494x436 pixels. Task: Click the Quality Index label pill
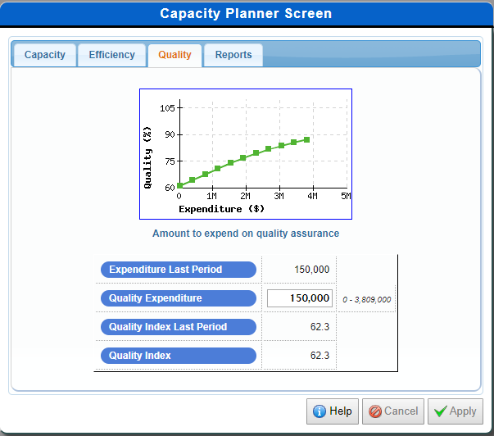point(178,356)
